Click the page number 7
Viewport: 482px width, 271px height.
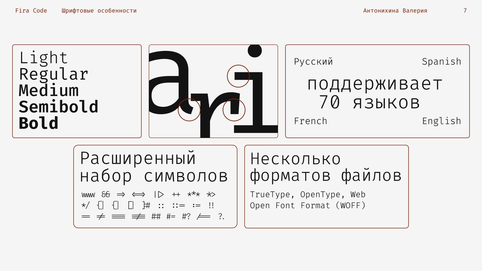tap(465, 11)
